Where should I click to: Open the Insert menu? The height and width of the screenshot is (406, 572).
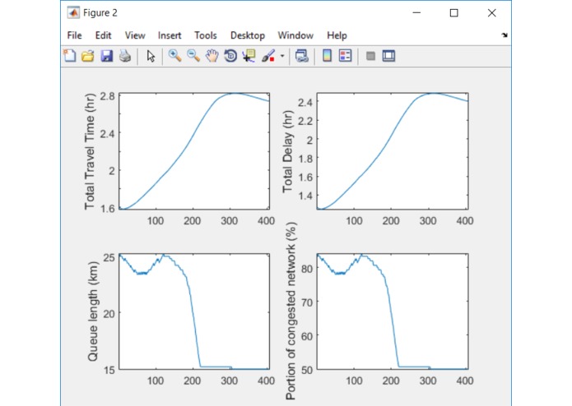pyautogui.click(x=170, y=35)
